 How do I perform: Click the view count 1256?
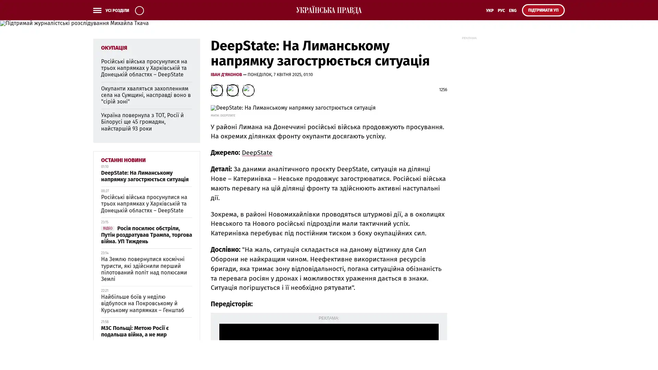443,90
